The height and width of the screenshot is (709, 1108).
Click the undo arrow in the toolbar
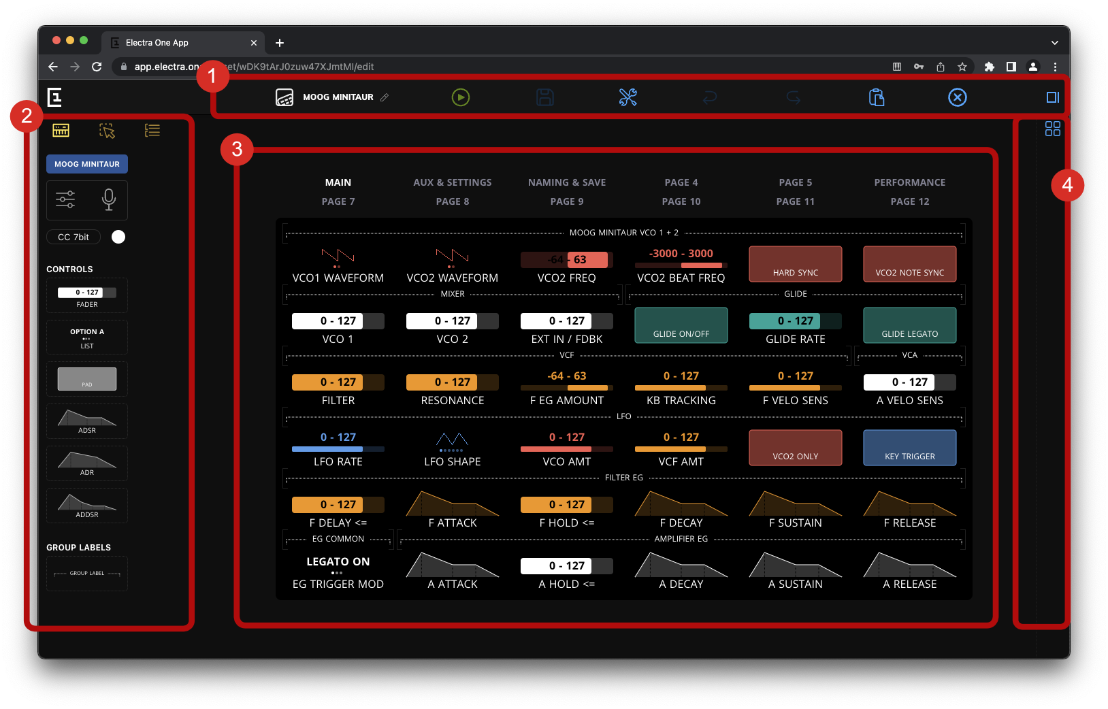710,97
